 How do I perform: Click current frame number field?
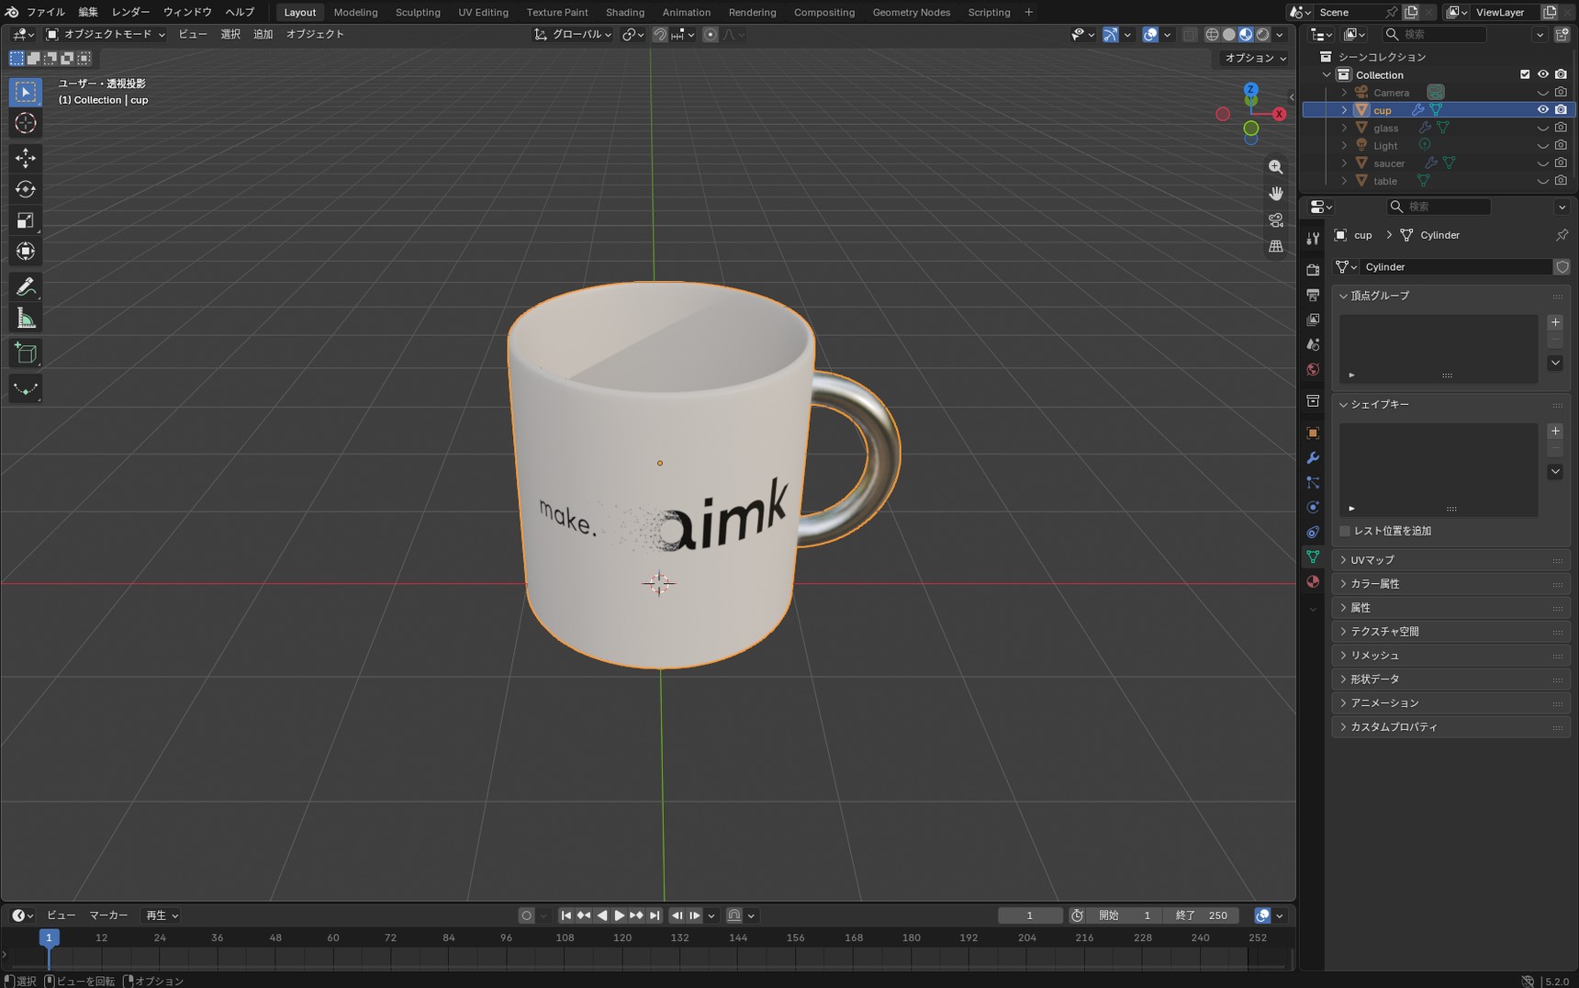click(1030, 915)
